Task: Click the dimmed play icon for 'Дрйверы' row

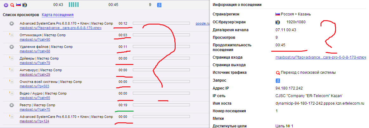Action: 11,59
